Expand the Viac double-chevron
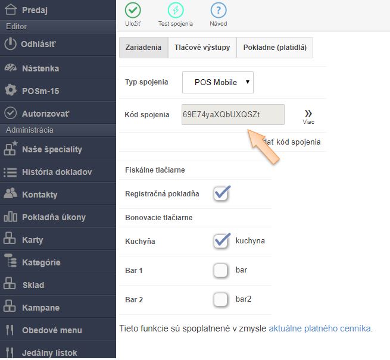 tap(308, 114)
